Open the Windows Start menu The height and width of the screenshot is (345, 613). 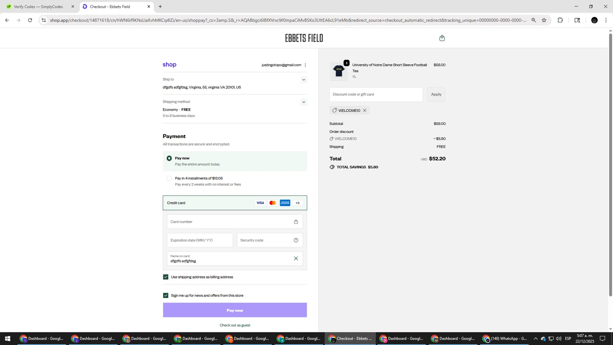pos(7,338)
